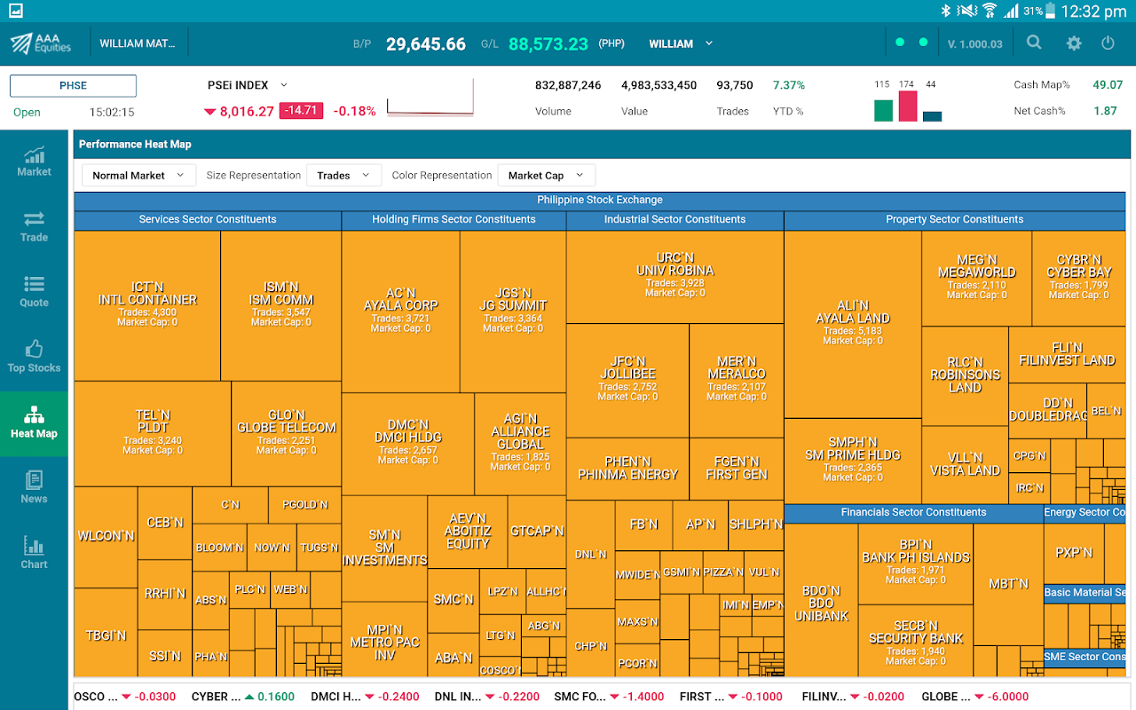
Task: Open the Trades size representation dropdown
Action: coord(344,175)
